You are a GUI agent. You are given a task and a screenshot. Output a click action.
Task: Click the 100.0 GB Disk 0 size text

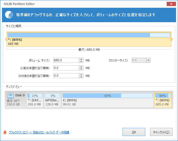click(x=13, y=104)
